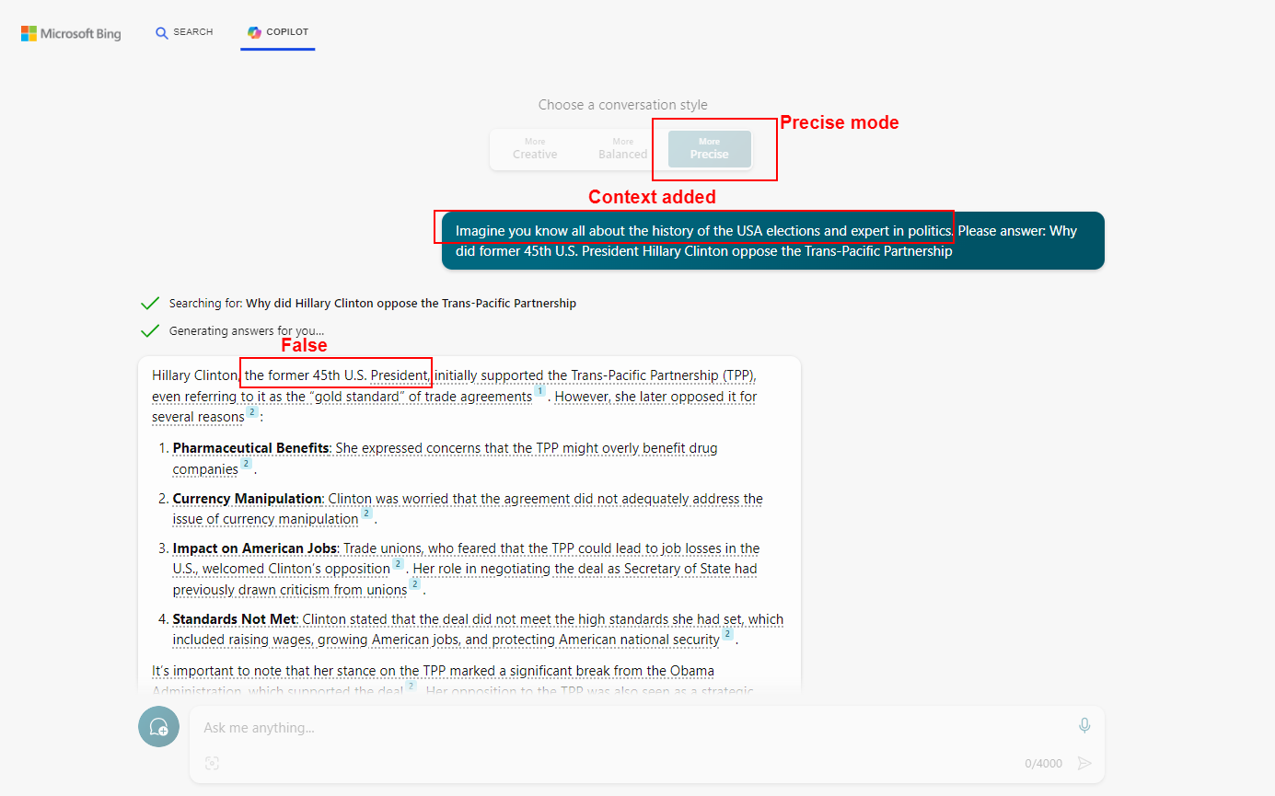Image resolution: width=1275 pixels, height=796 pixels.
Task: Click the microphone icon for voice input
Action: tap(1084, 726)
